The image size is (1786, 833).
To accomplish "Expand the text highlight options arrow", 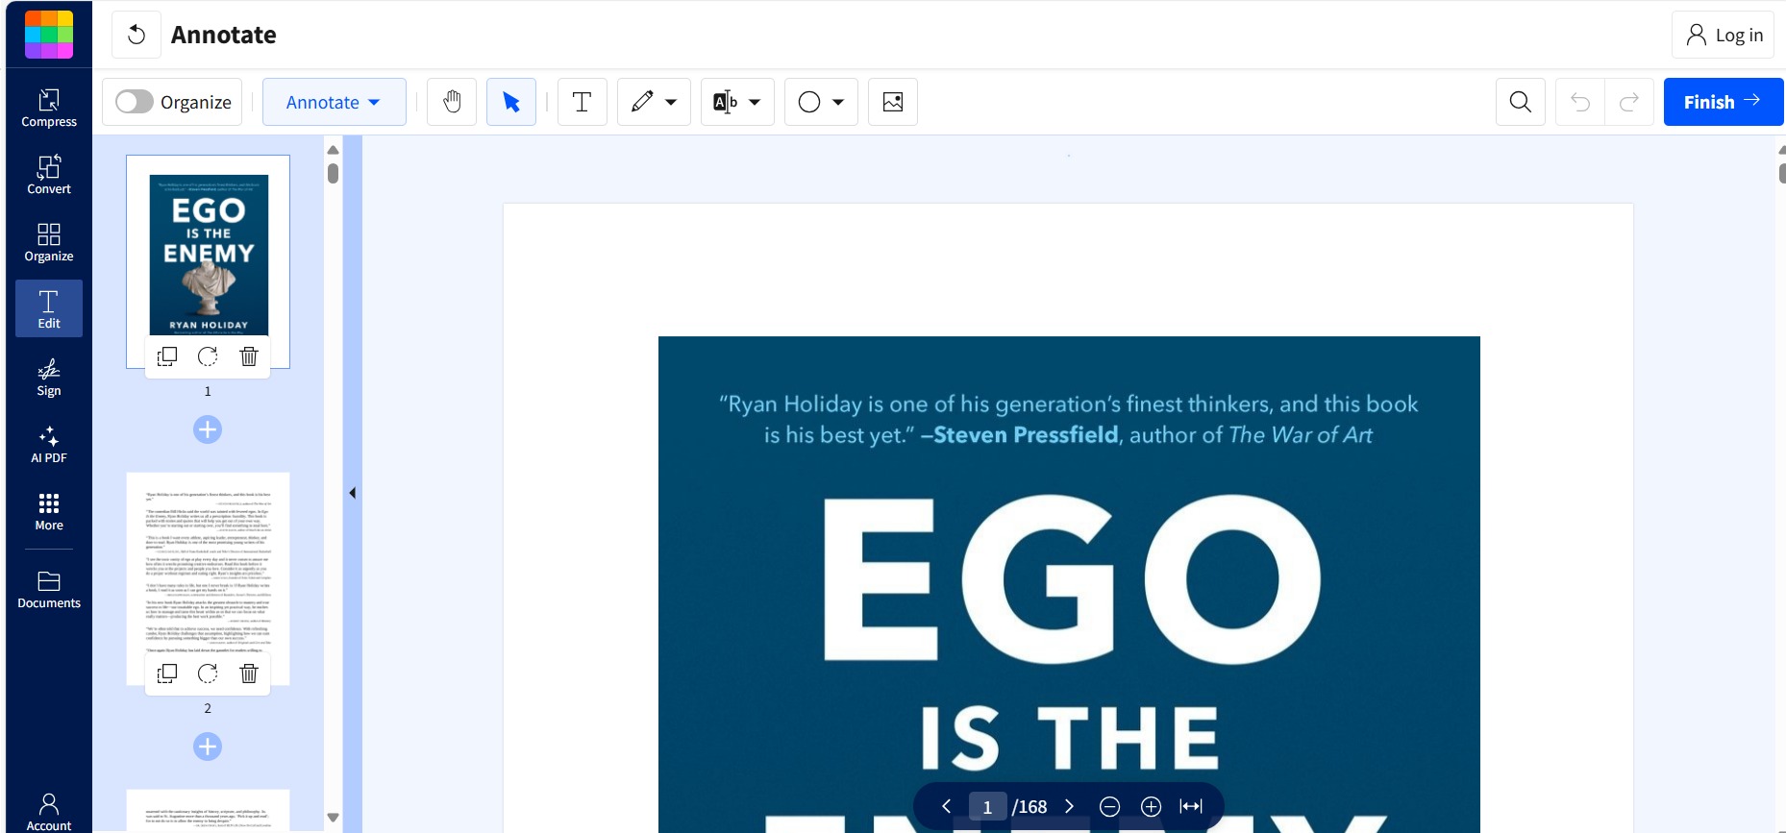I will click(x=755, y=102).
